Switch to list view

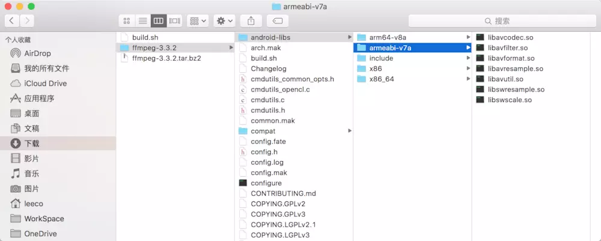[142, 20]
